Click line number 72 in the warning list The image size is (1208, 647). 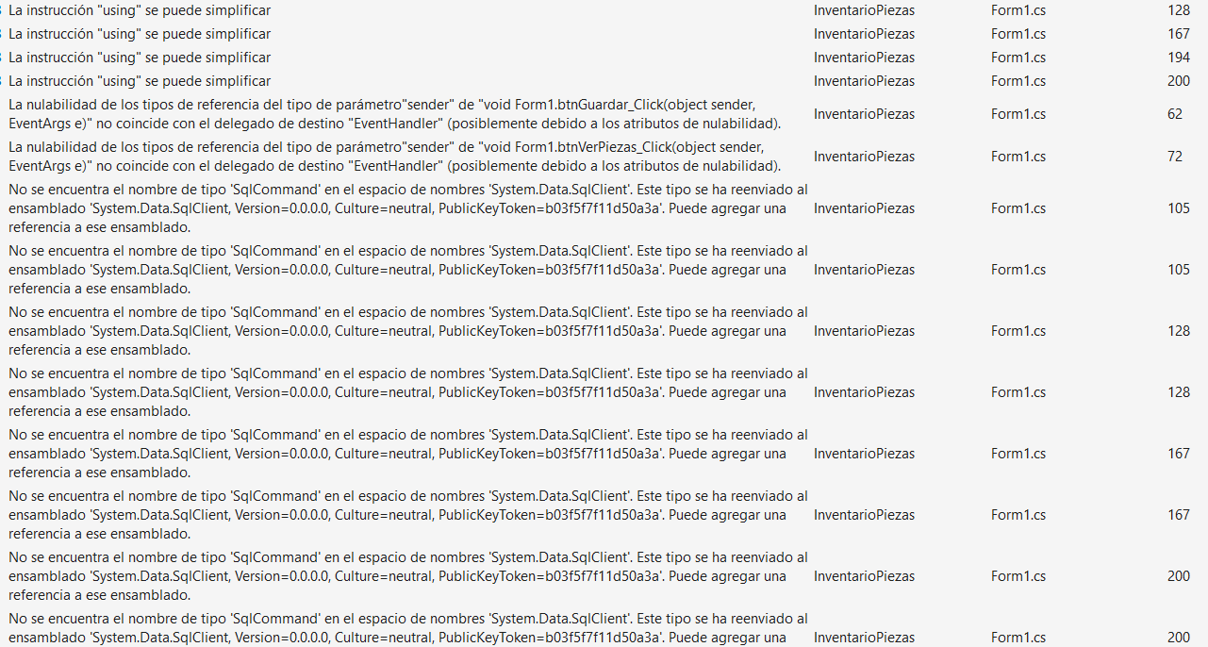click(1174, 157)
